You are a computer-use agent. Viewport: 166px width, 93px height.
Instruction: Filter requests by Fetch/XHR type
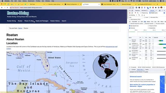coord(134,22)
